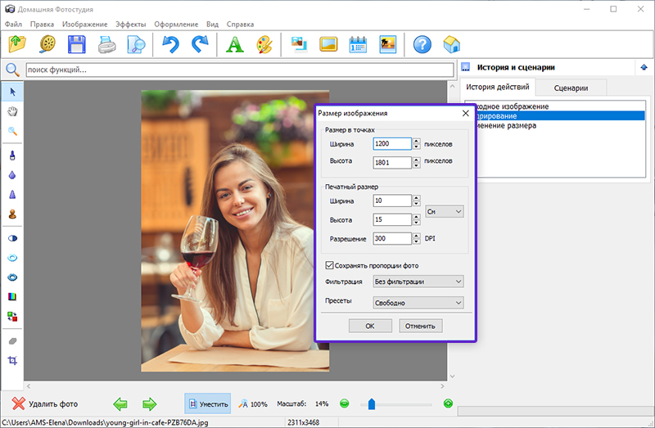Go to previous photo green arrow
Screen dimensions: 655x428
[120, 403]
